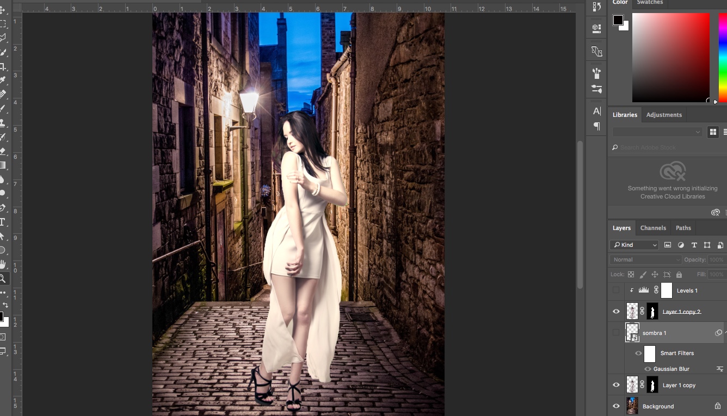Screen dimensions: 727x416
Task: Hide the Background layer
Action: pyautogui.click(x=616, y=406)
